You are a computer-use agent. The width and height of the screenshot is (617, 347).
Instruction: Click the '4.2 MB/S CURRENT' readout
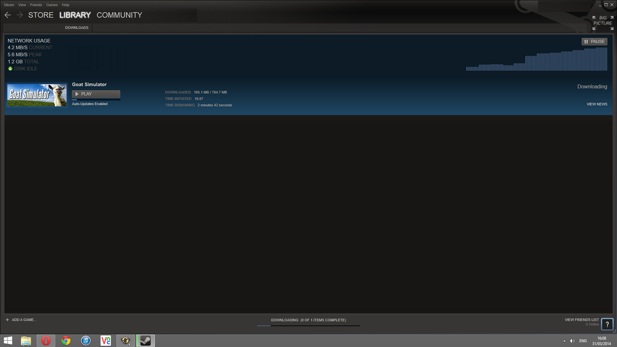pos(30,48)
